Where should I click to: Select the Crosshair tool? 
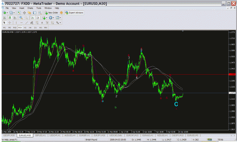coord(10,23)
